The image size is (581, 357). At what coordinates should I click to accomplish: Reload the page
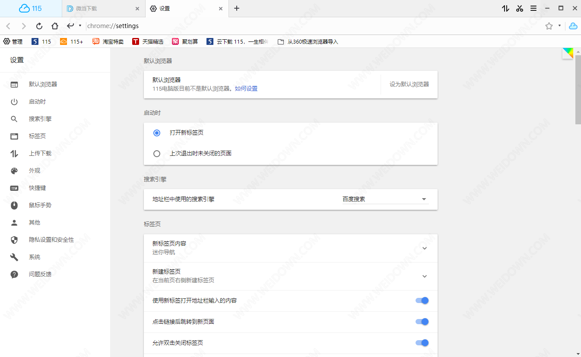click(39, 26)
